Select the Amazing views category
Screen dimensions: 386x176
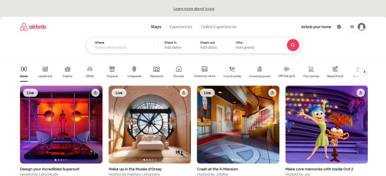pos(205,72)
